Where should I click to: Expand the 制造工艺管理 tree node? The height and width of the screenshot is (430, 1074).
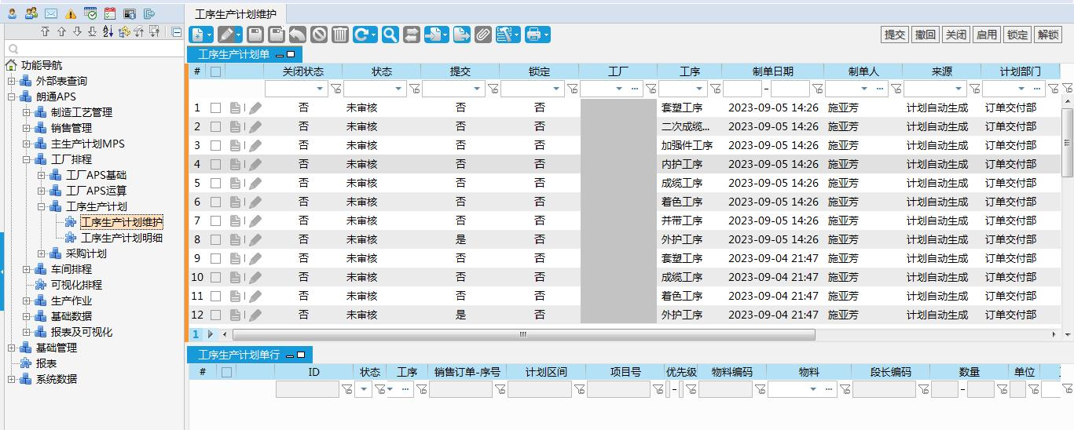(27, 112)
